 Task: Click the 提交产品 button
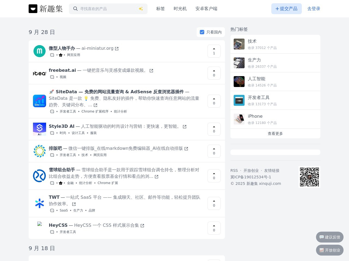tap(286, 9)
